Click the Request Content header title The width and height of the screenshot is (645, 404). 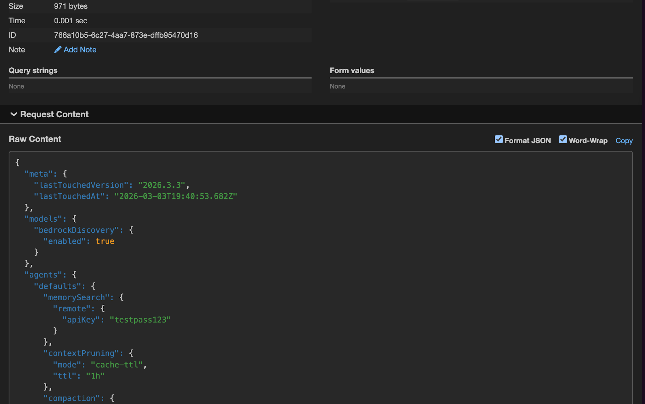click(x=54, y=114)
